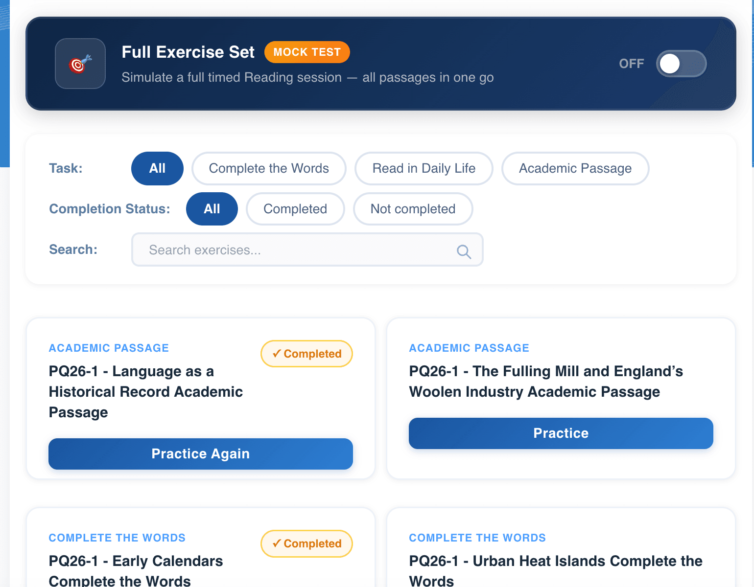Open the Early Calendars Complete the Words title
754x587 pixels.
(136, 570)
